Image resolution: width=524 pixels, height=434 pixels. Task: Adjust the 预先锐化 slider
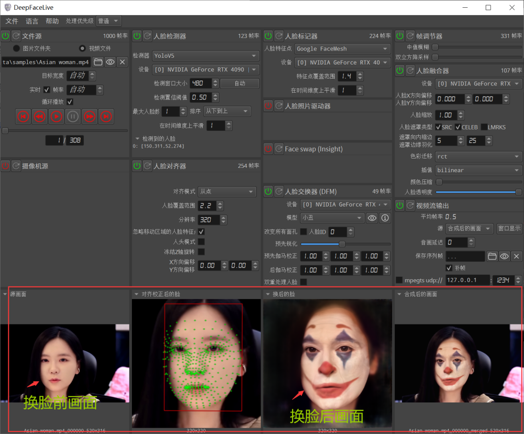point(345,244)
